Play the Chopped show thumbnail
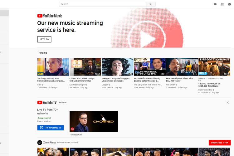Screen dimensions: 234x156 (x=94, y=121)
